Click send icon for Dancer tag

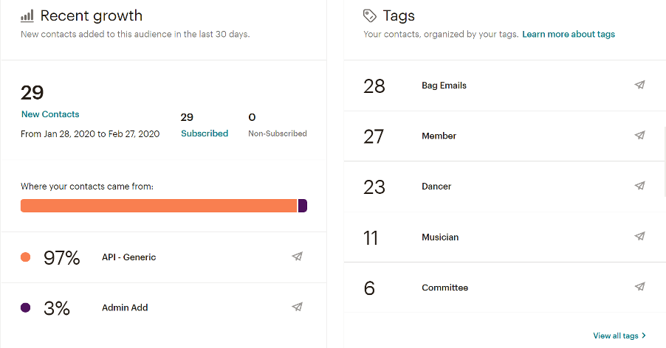click(x=639, y=186)
